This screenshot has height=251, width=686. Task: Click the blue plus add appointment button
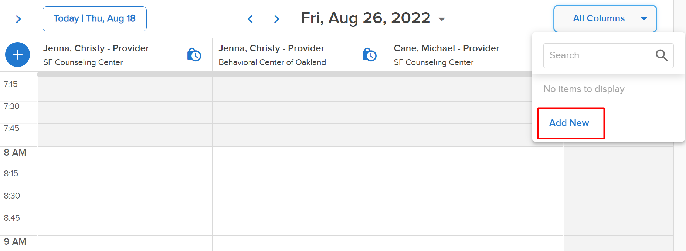[x=17, y=55]
